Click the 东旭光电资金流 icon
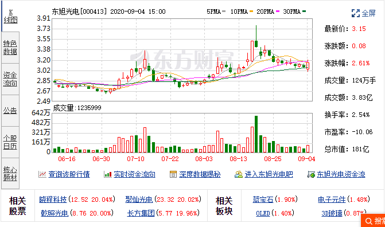 pyautogui.click(x=311, y=174)
